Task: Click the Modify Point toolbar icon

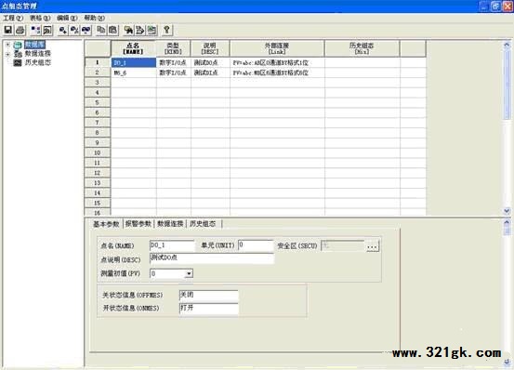Action: pos(86,30)
